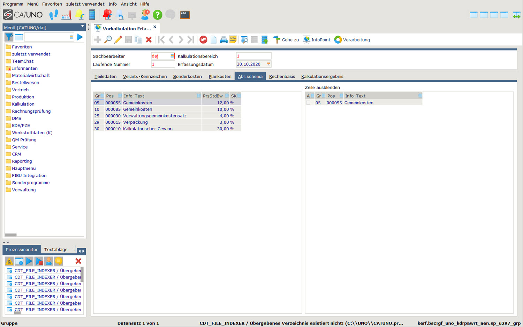Click the magnifier search icon in record toolbar
This screenshot has height=327, width=523.
[108, 40]
